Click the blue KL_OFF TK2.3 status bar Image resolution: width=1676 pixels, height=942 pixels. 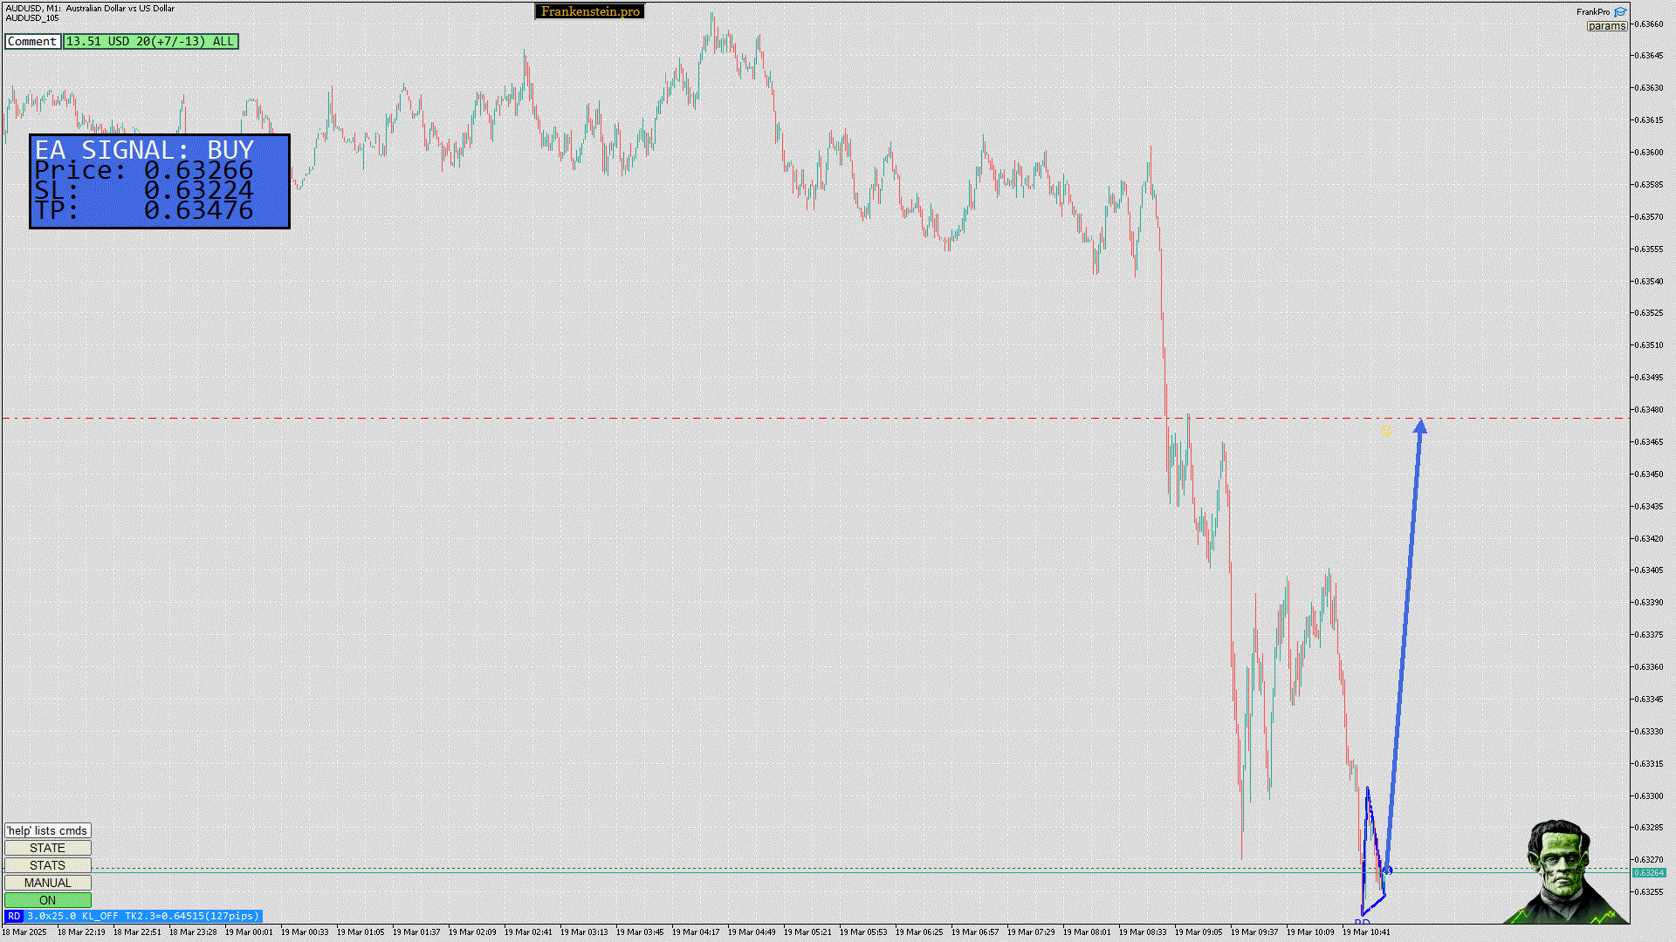point(142,916)
